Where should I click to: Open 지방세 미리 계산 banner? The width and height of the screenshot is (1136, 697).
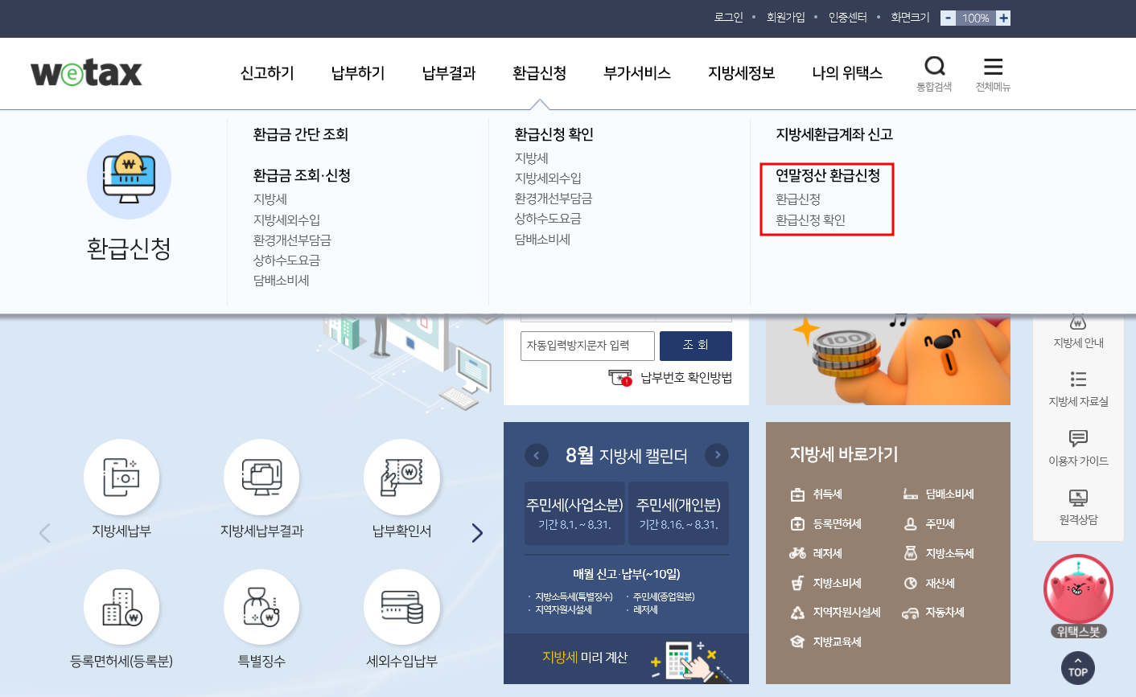[626, 658]
